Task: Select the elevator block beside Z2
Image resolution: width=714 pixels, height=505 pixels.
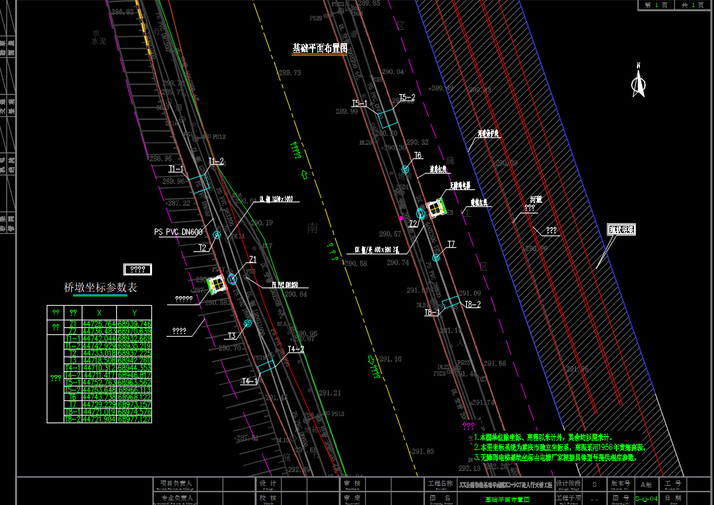Action: [436, 207]
